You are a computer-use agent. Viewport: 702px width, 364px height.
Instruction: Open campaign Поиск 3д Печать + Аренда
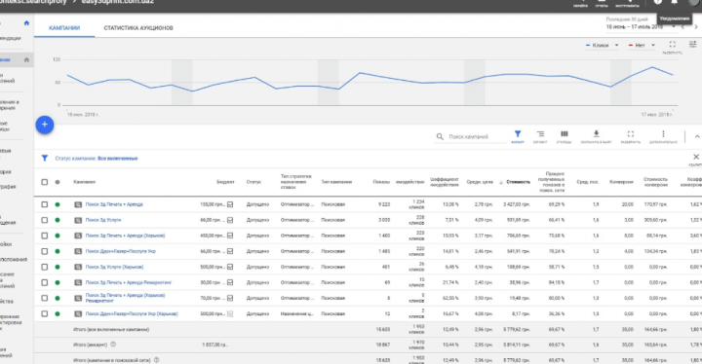pyautogui.click(x=114, y=204)
